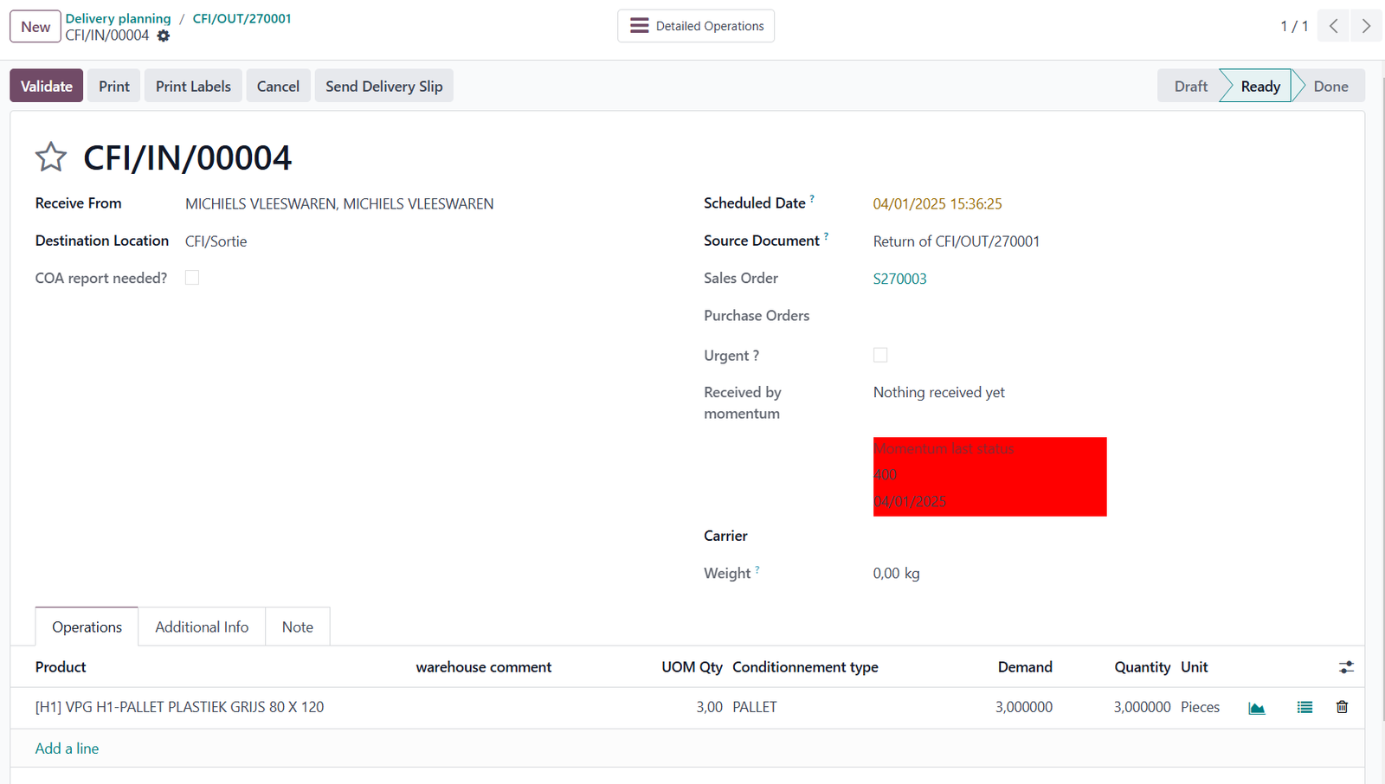Switch to the Additional Info tab
This screenshot has width=1385, height=784.
(x=202, y=627)
